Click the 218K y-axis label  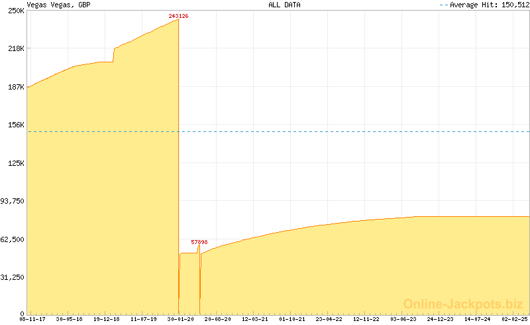(16, 49)
